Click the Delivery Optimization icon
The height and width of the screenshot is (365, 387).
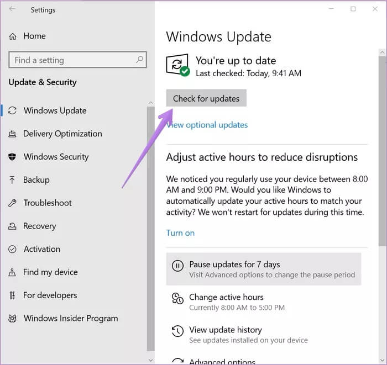click(12, 134)
